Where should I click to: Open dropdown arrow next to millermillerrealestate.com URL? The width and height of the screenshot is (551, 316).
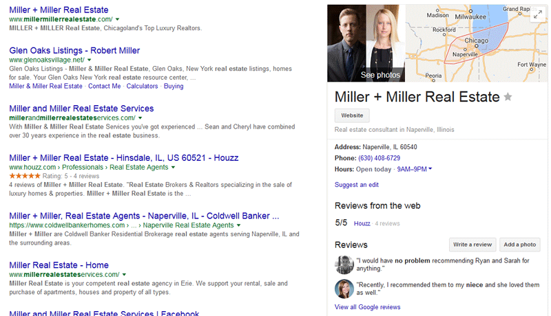(x=117, y=19)
